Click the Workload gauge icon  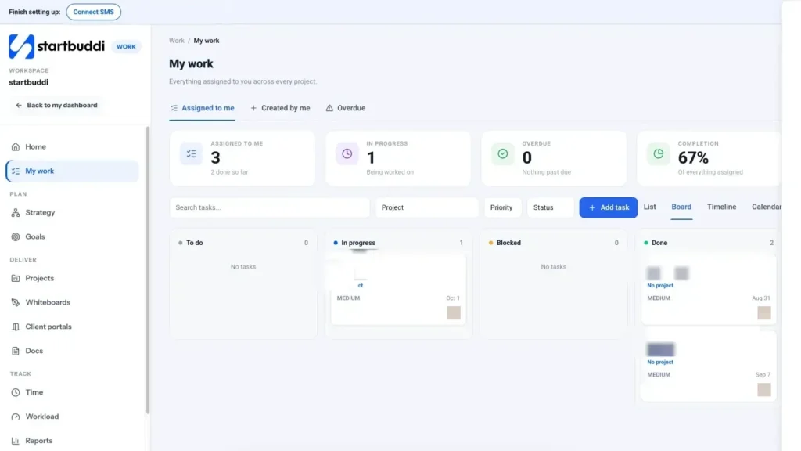click(16, 417)
